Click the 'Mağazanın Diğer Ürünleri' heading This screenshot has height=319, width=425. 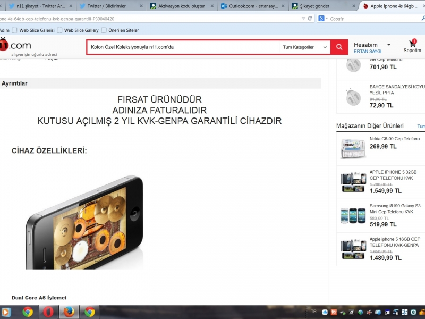(x=370, y=126)
